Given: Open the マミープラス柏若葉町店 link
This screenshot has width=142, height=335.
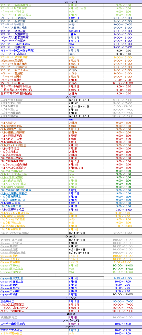Looking at the screenshot, I should click(x=15, y=38).
